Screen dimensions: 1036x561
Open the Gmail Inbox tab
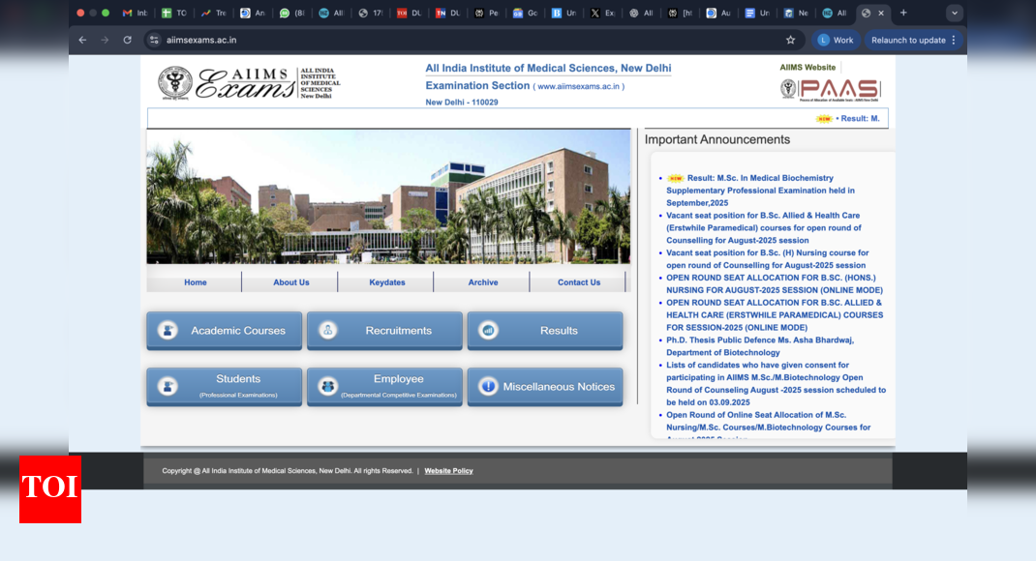pos(135,13)
